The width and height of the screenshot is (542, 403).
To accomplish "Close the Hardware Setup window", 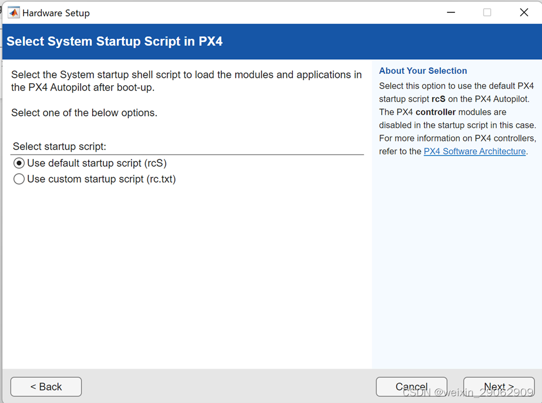I will click(x=524, y=12).
